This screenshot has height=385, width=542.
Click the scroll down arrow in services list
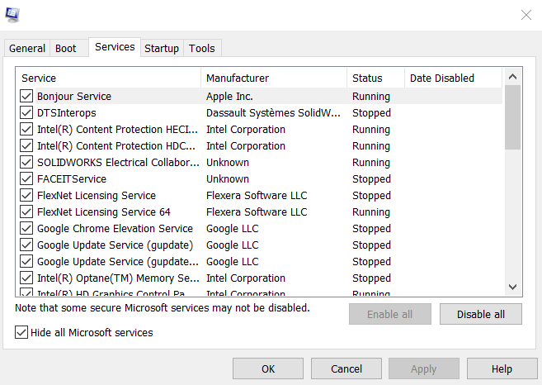tap(512, 287)
